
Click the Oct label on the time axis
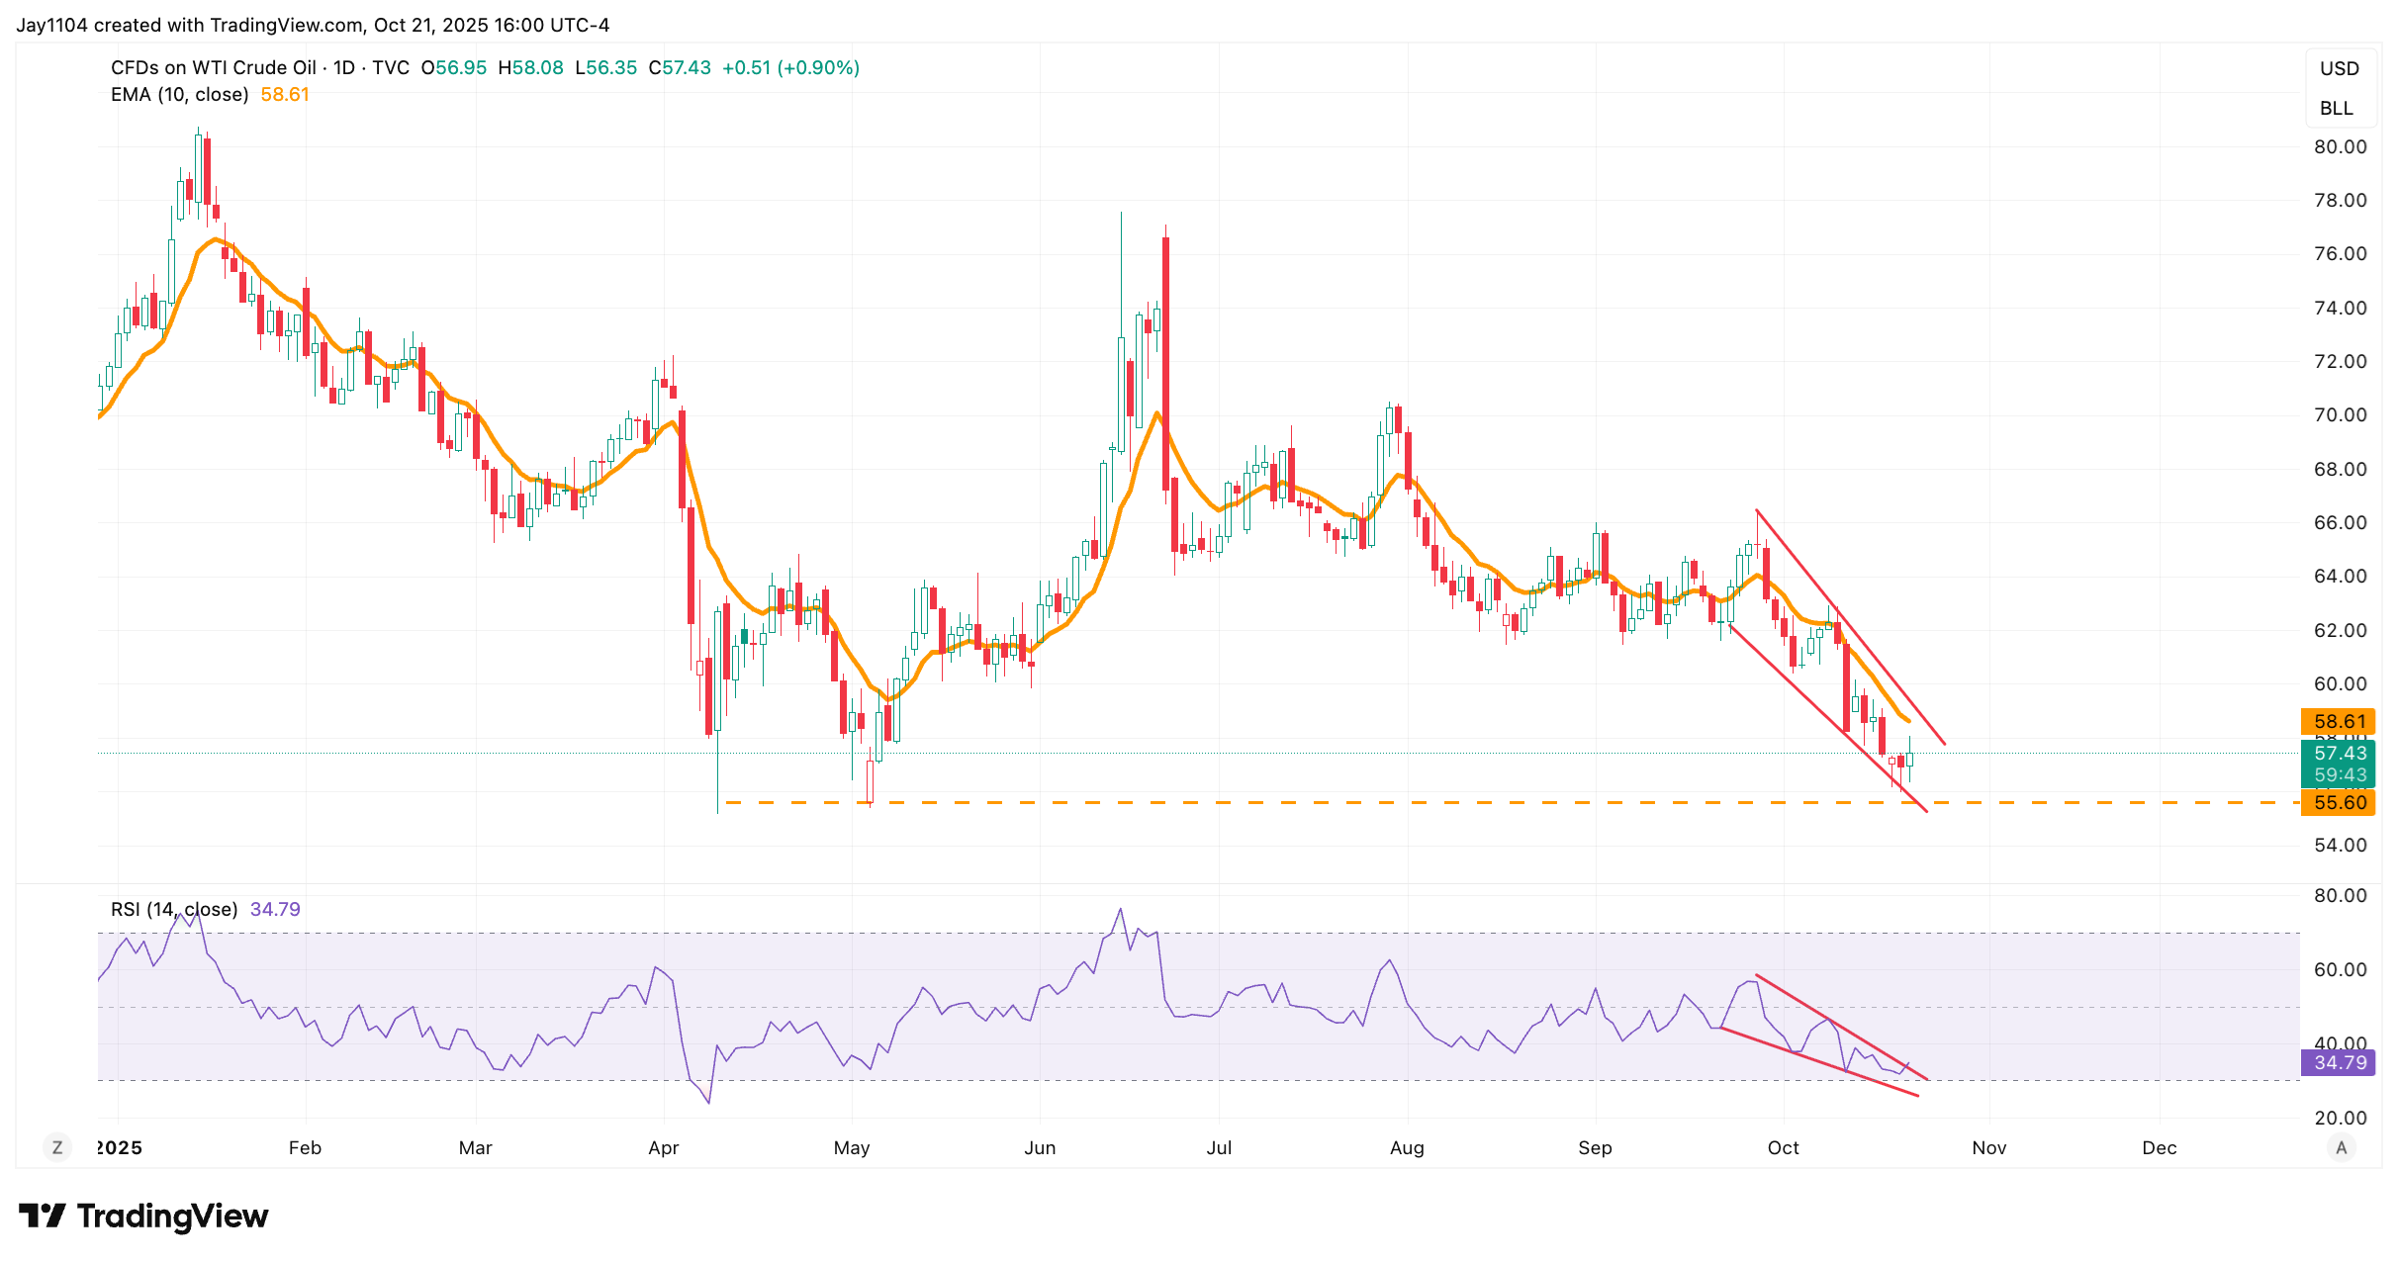1783,1147
